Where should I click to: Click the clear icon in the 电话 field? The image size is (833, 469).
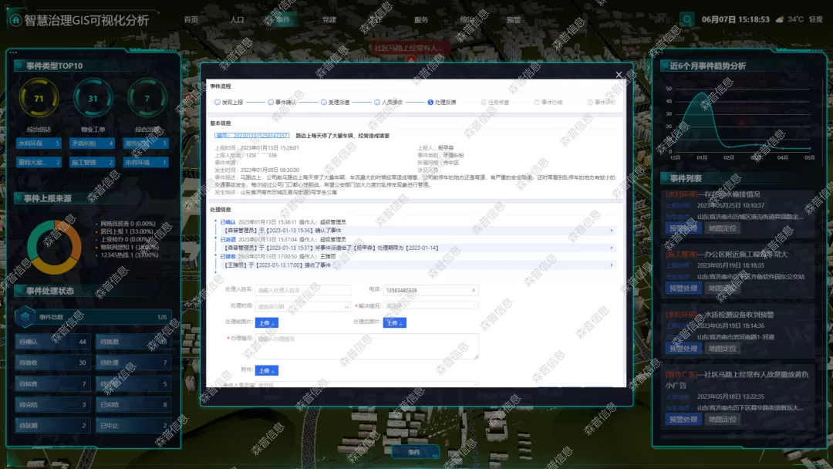pos(474,291)
